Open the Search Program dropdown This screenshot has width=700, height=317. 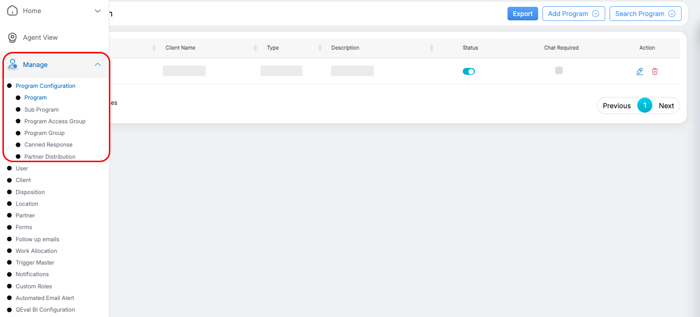[x=645, y=14]
